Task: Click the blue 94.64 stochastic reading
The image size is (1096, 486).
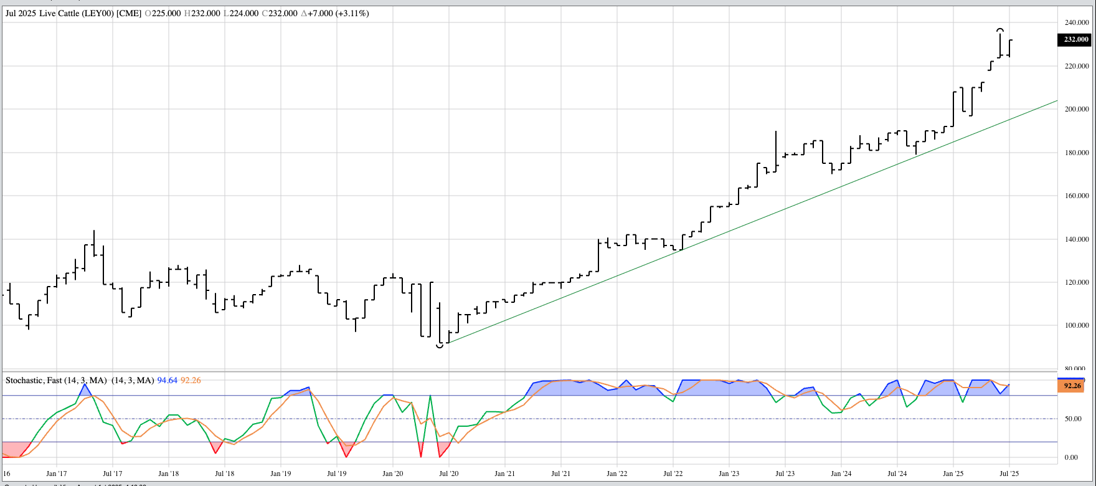Action: pyautogui.click(x=167, y=380)
